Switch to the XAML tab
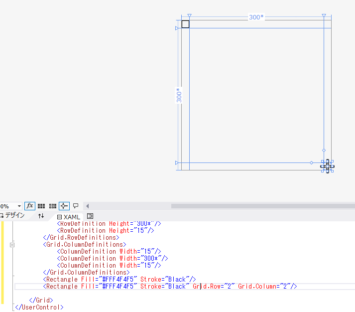The height and width of the screenshot is (312, 355). pyautogui.click(x=69, y=217)
